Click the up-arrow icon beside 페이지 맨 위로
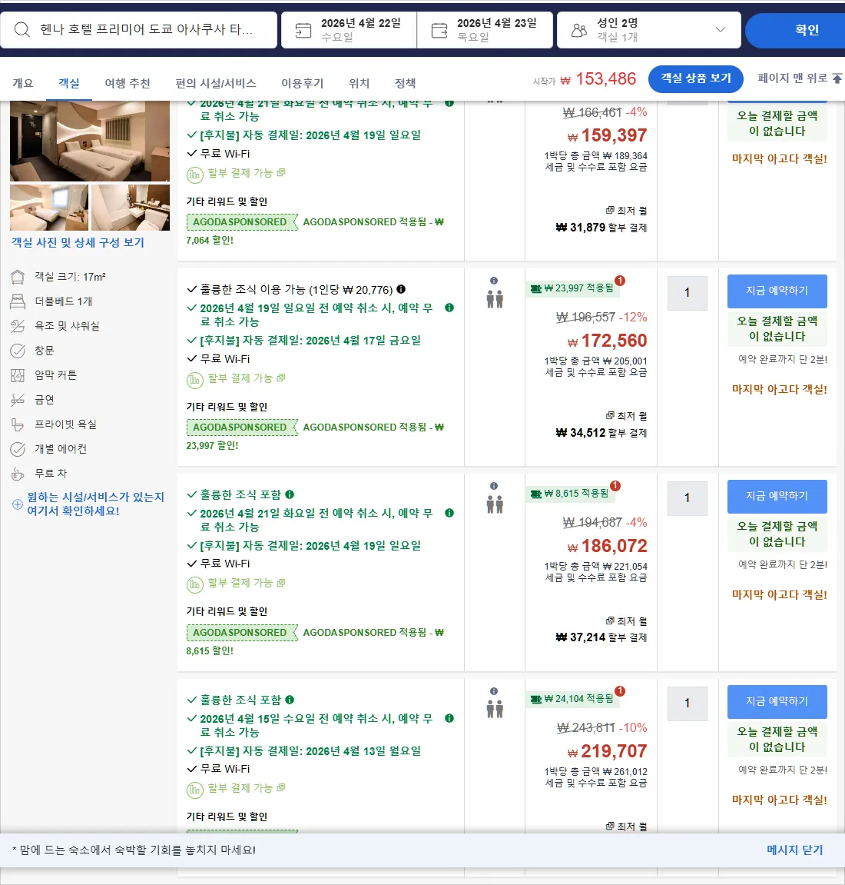The width and height of the screenshot is (845, 885). [837, 78]
